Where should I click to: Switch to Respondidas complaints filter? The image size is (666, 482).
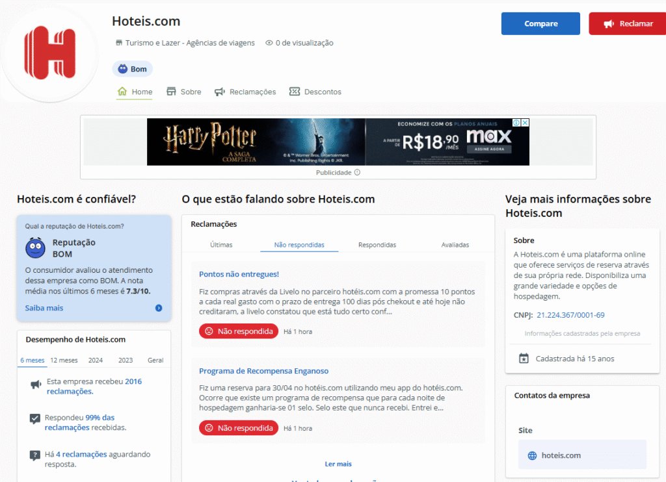(377, 245)
